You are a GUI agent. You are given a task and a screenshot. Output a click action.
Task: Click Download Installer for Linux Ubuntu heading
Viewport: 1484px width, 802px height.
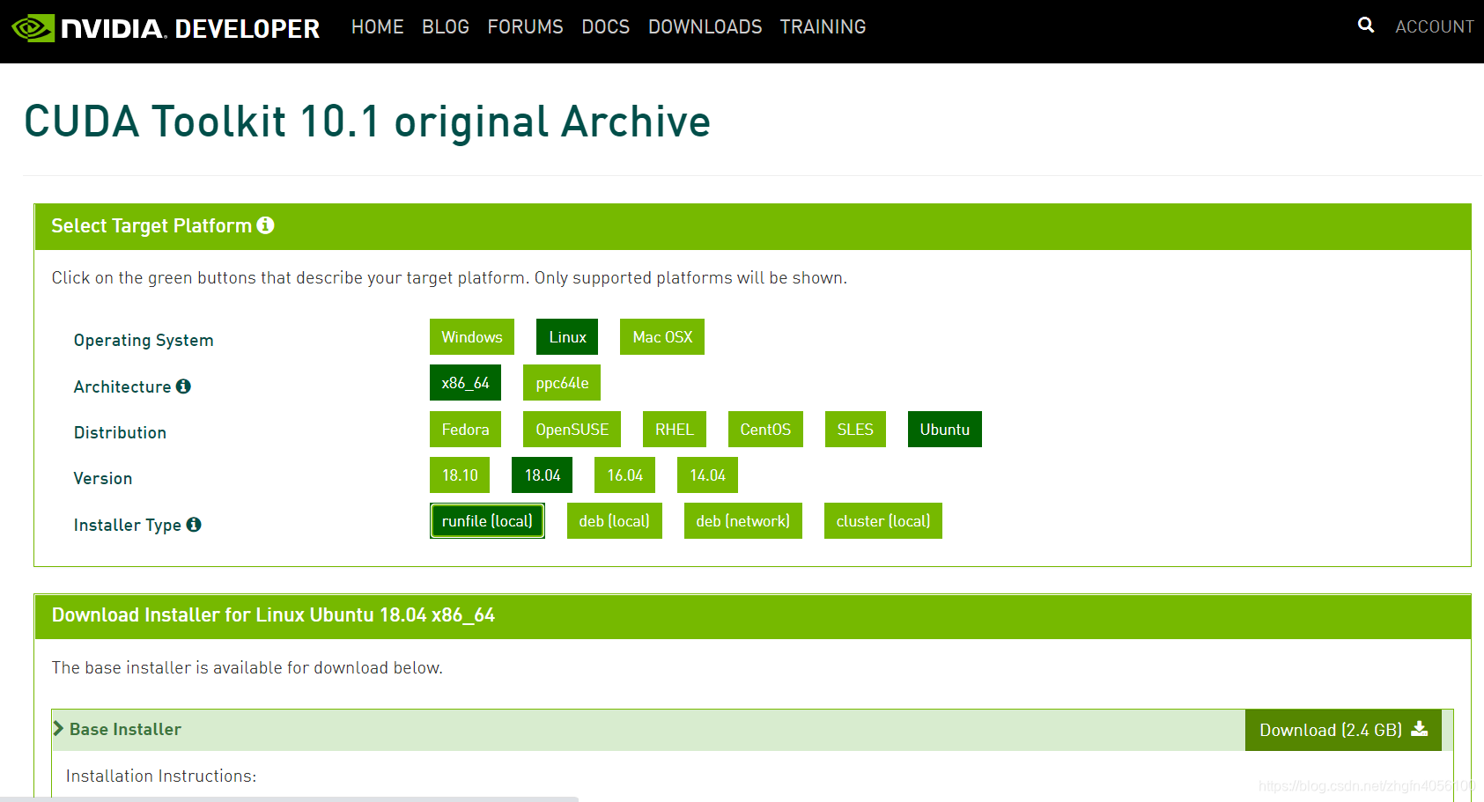pyautogui.click(x=273, y=615)
